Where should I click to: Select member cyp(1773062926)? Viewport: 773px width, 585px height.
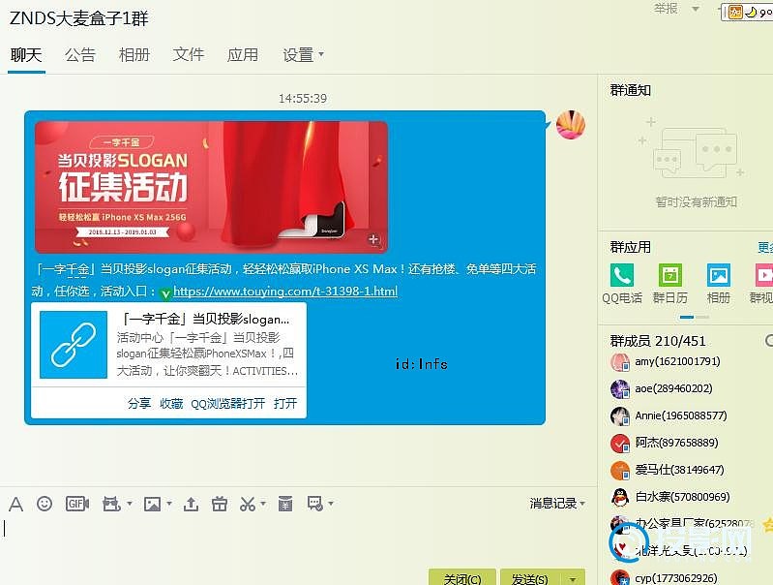676,578
